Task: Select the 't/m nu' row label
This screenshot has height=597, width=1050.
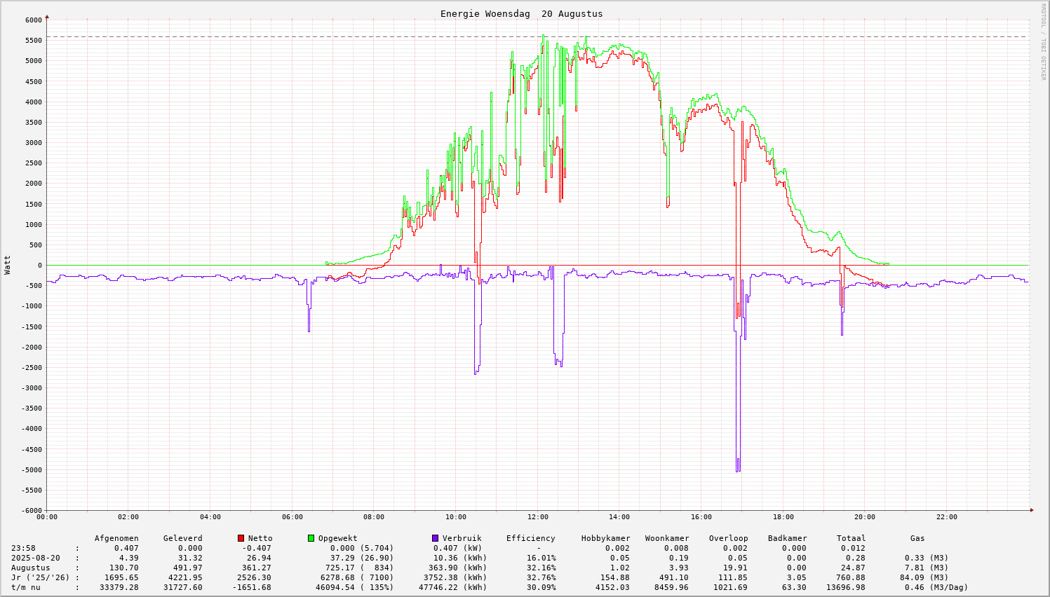Action: (25, 587)
